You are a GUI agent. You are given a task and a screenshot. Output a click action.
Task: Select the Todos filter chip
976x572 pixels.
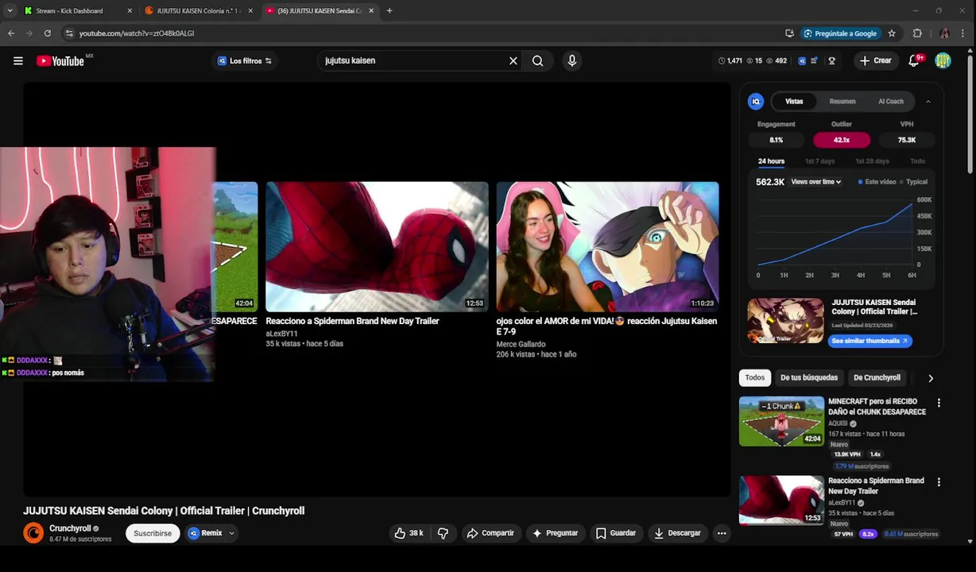[x=755, y=377]
